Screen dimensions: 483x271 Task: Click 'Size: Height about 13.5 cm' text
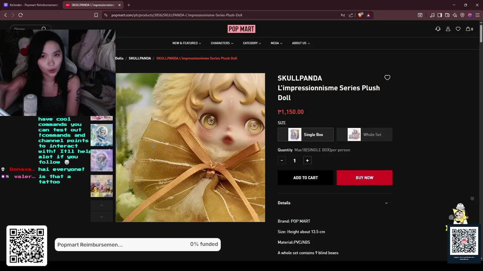pos(301,232)
